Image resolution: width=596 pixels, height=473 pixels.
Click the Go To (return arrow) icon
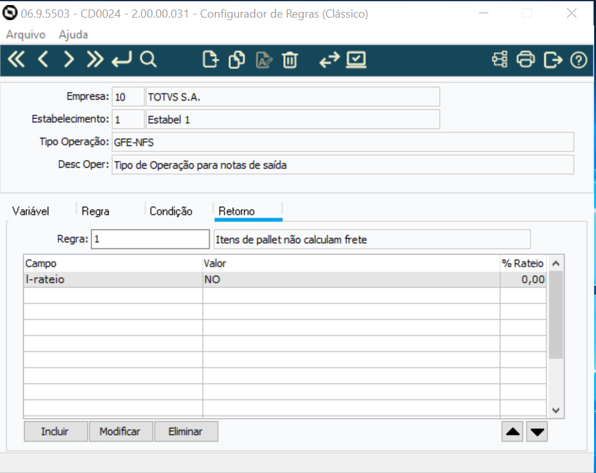[121, 59]
